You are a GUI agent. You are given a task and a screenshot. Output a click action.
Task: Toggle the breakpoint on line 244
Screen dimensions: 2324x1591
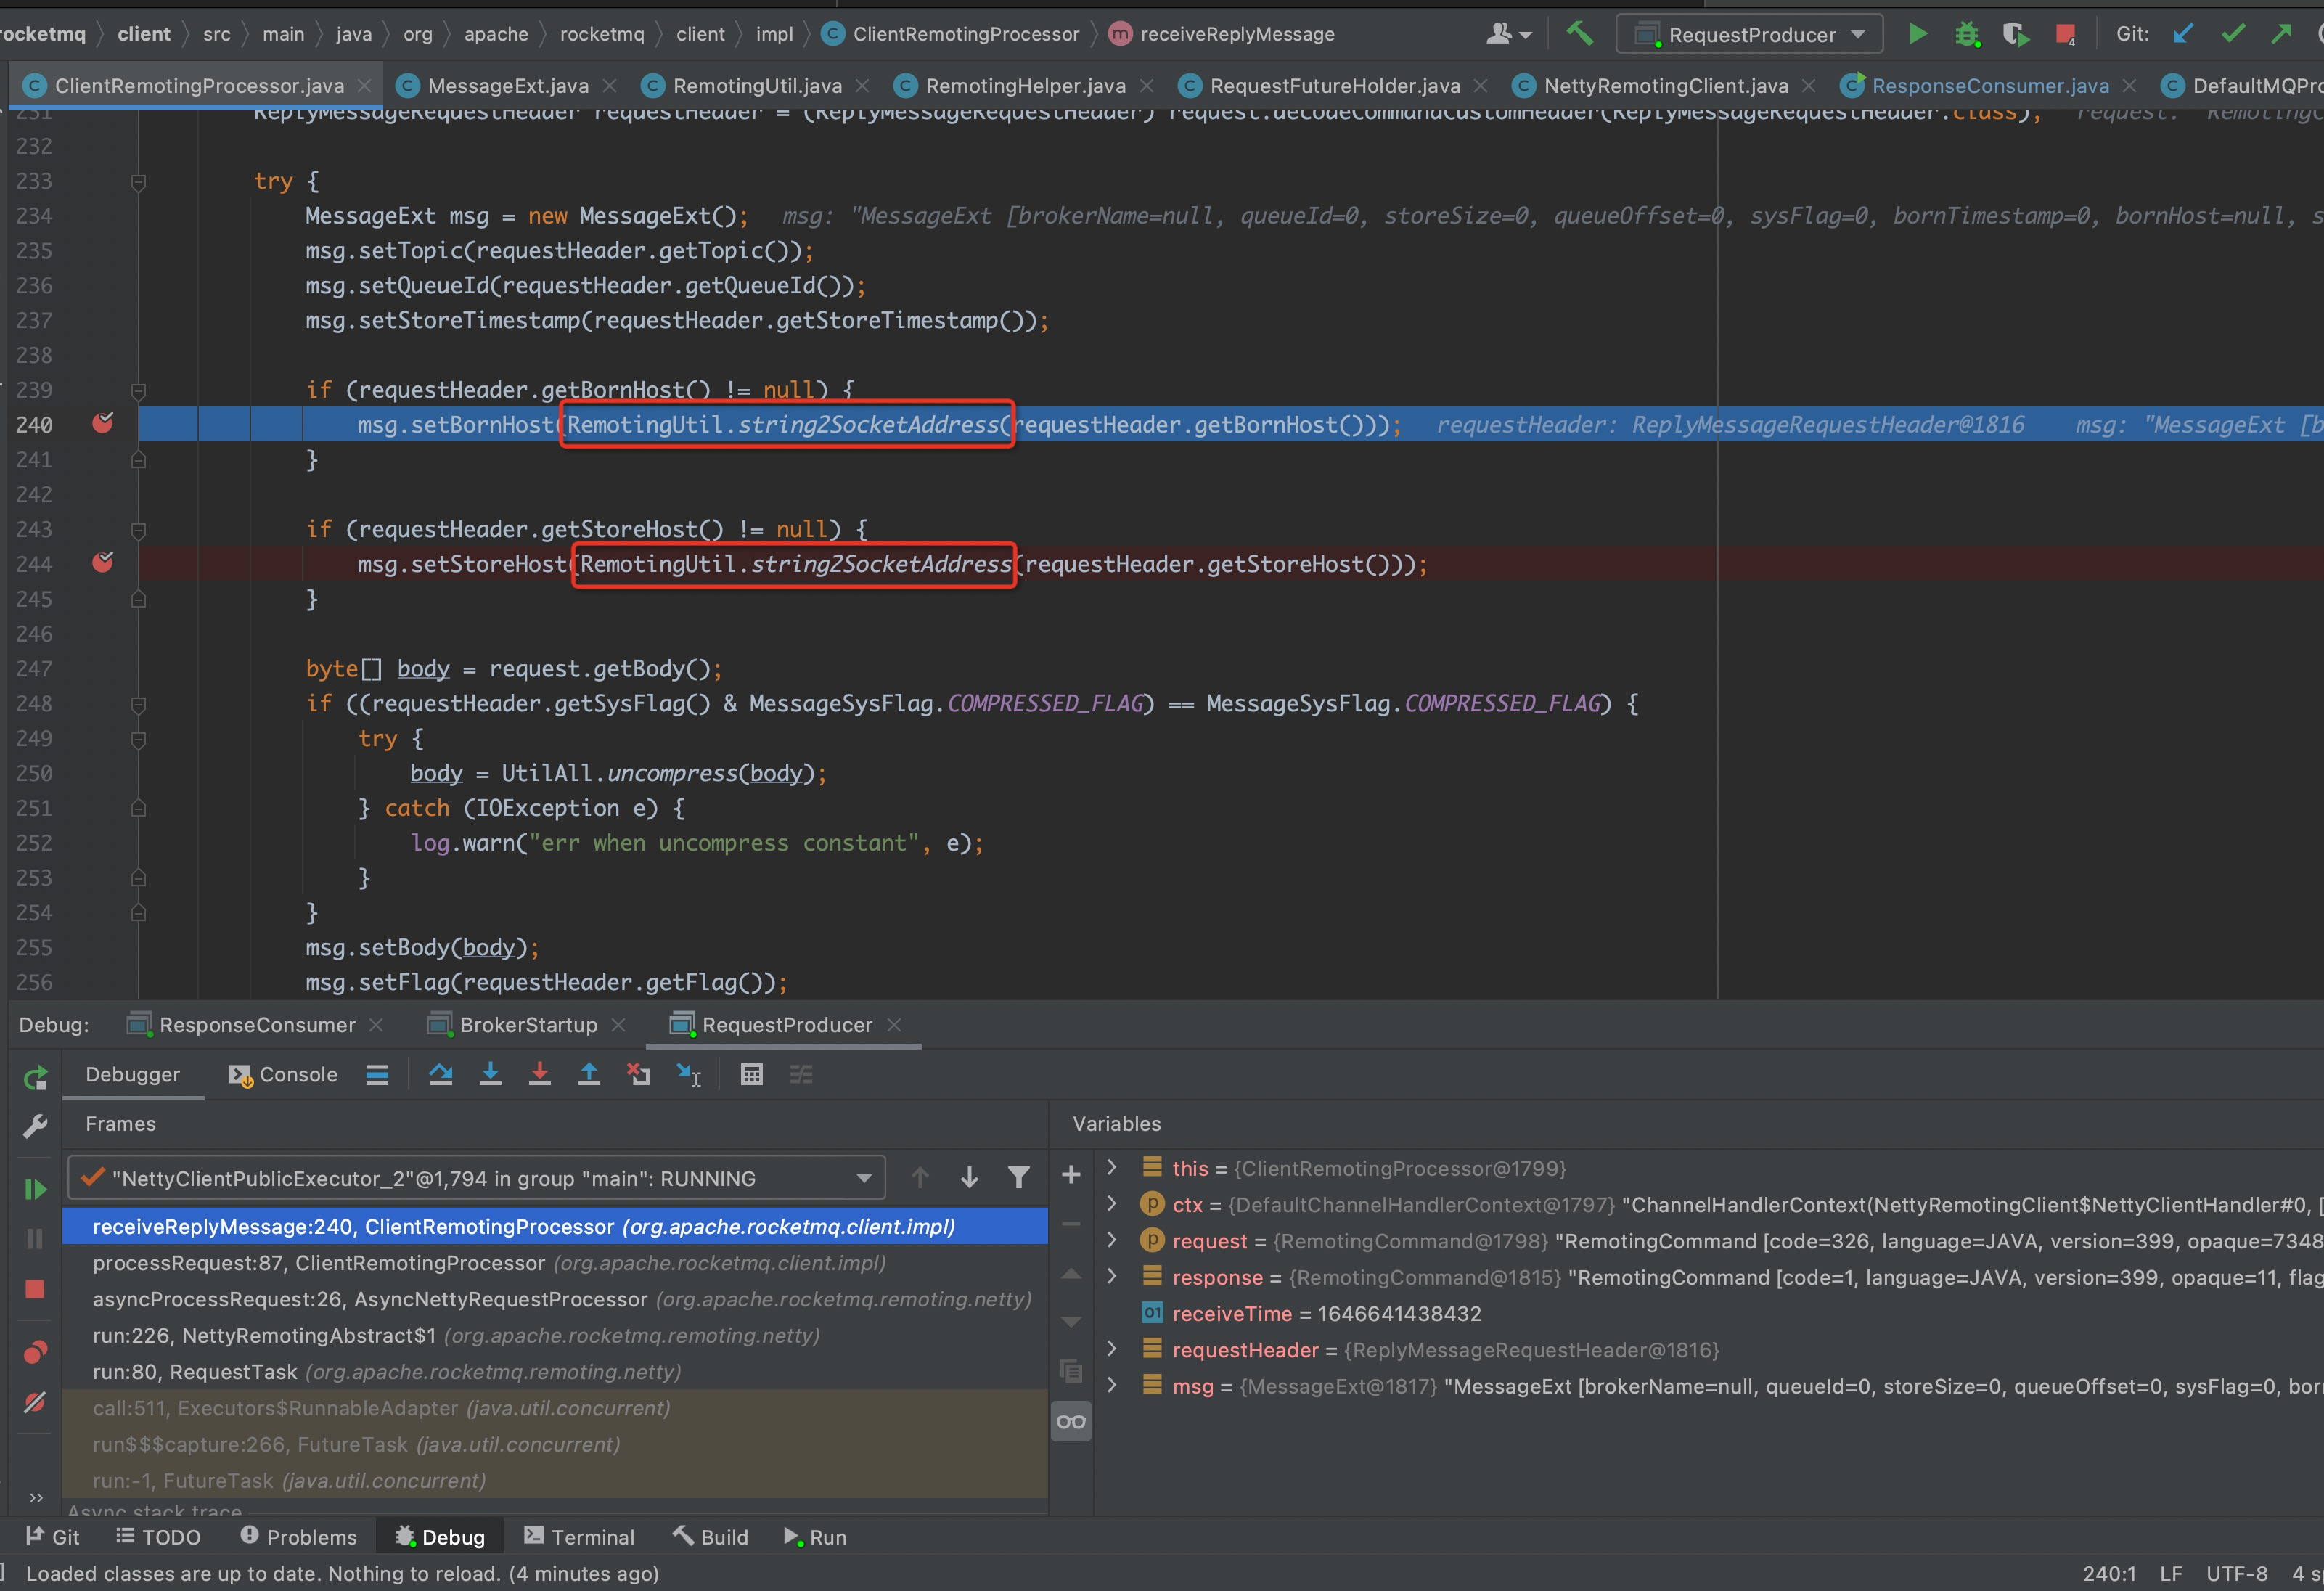point(102,563)
